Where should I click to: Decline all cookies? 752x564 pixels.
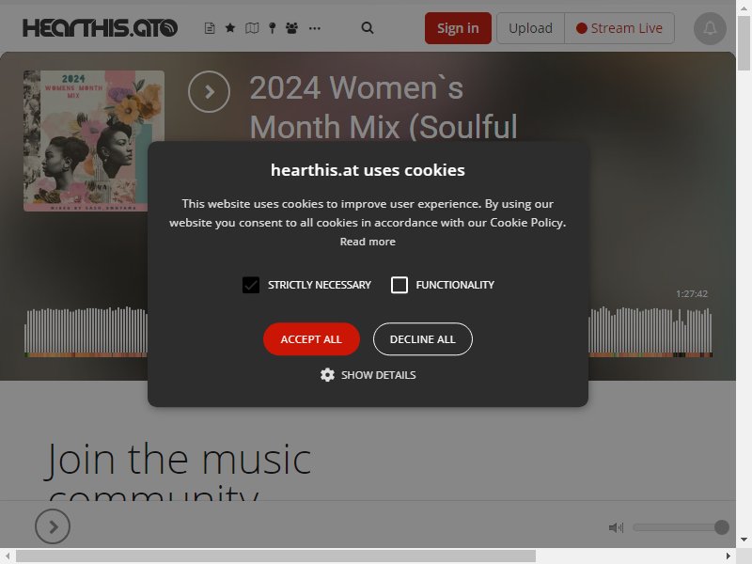pyautogui.click(x=422, y=339)
